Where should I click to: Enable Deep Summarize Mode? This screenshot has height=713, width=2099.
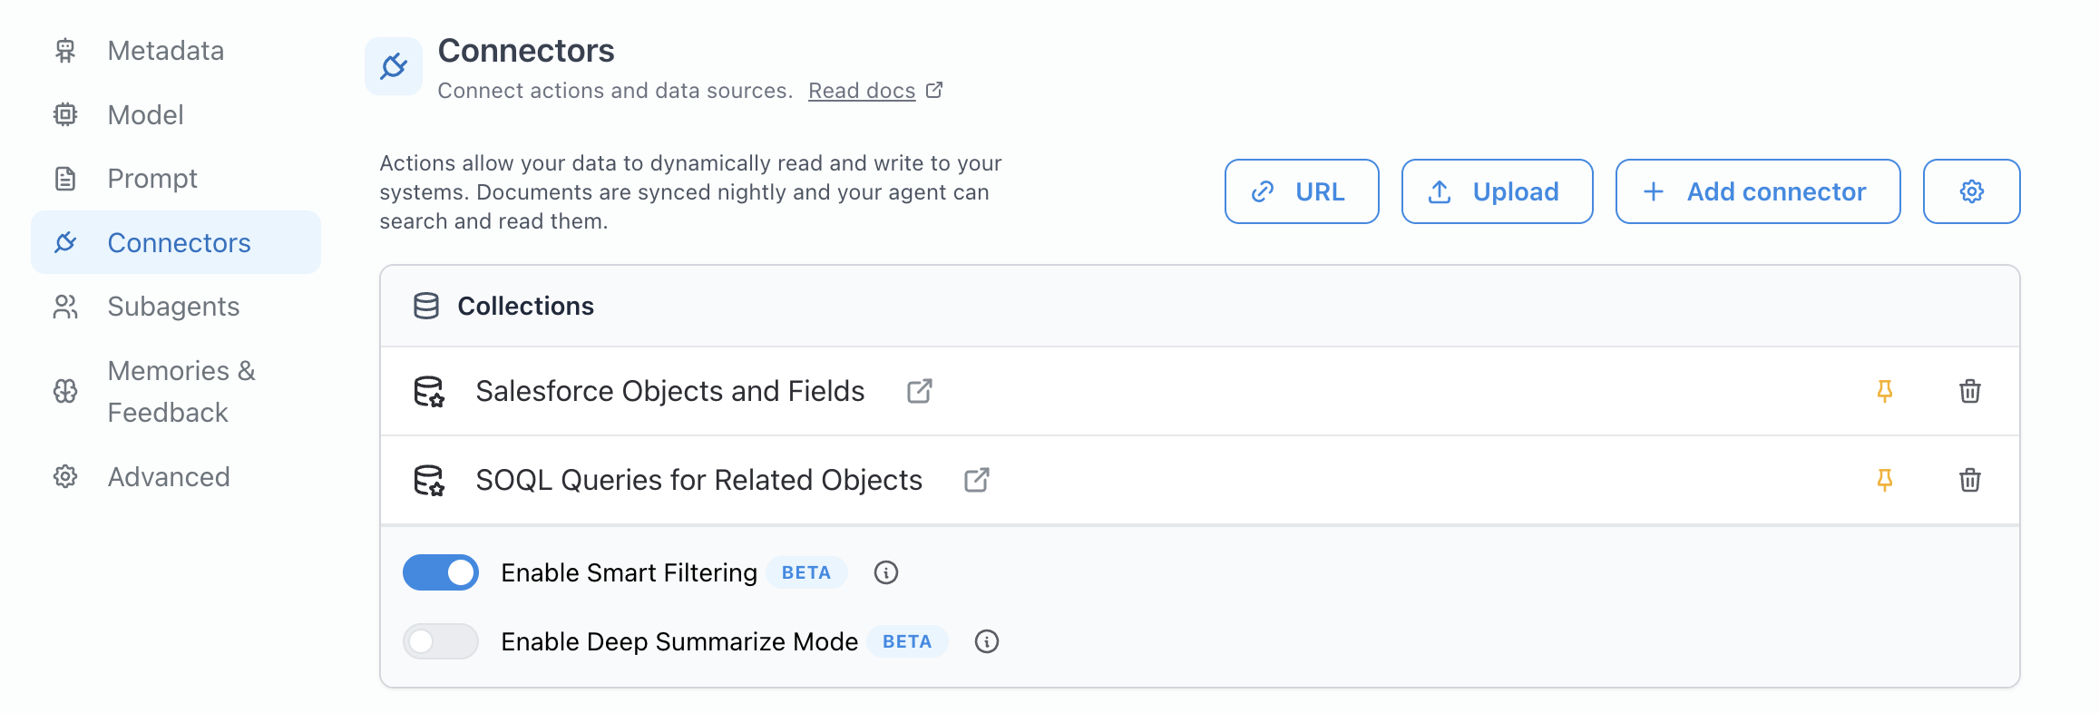point(441,641)
